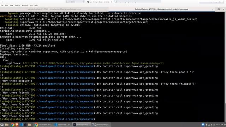Viewport: 226px width, 127px height.
Task: Open the Help menu
Action: point(36,5)
